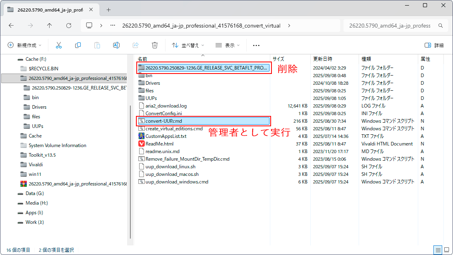Click the Paste clipboard icon

point(97,45)
